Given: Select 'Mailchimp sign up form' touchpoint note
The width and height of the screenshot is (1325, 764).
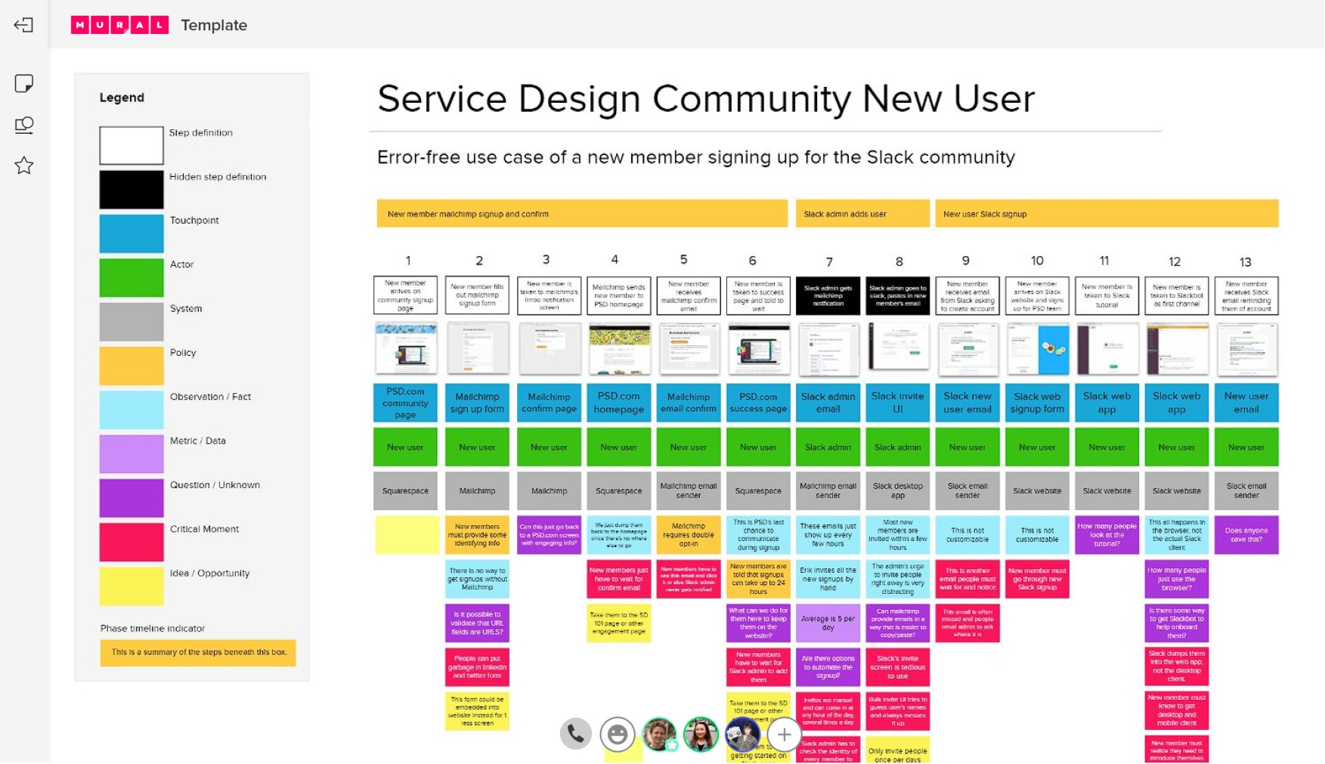Looking at the screenshot, I should click(477, 403).
